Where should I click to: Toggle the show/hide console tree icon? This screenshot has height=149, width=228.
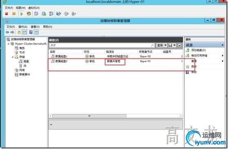[x=25, y=32]
